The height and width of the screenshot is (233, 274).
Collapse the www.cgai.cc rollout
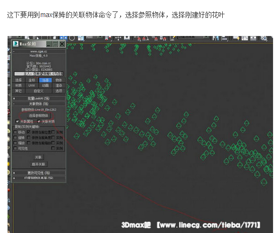[38, 51]
